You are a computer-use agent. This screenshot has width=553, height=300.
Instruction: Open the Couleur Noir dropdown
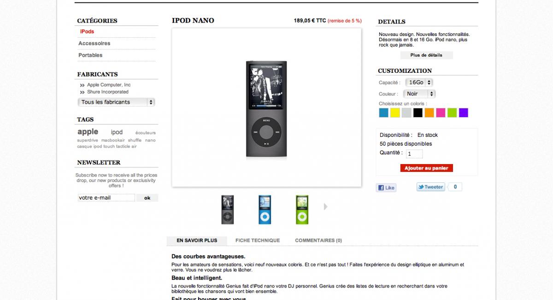(x=419, y=94)
